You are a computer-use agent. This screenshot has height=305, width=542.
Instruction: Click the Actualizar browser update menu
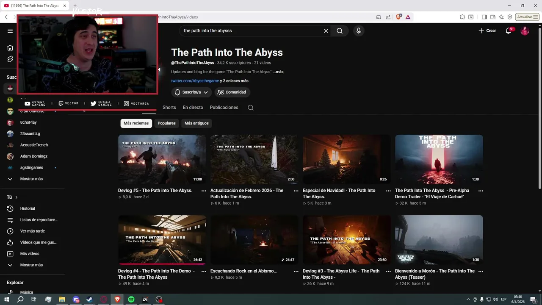[527, 17]
